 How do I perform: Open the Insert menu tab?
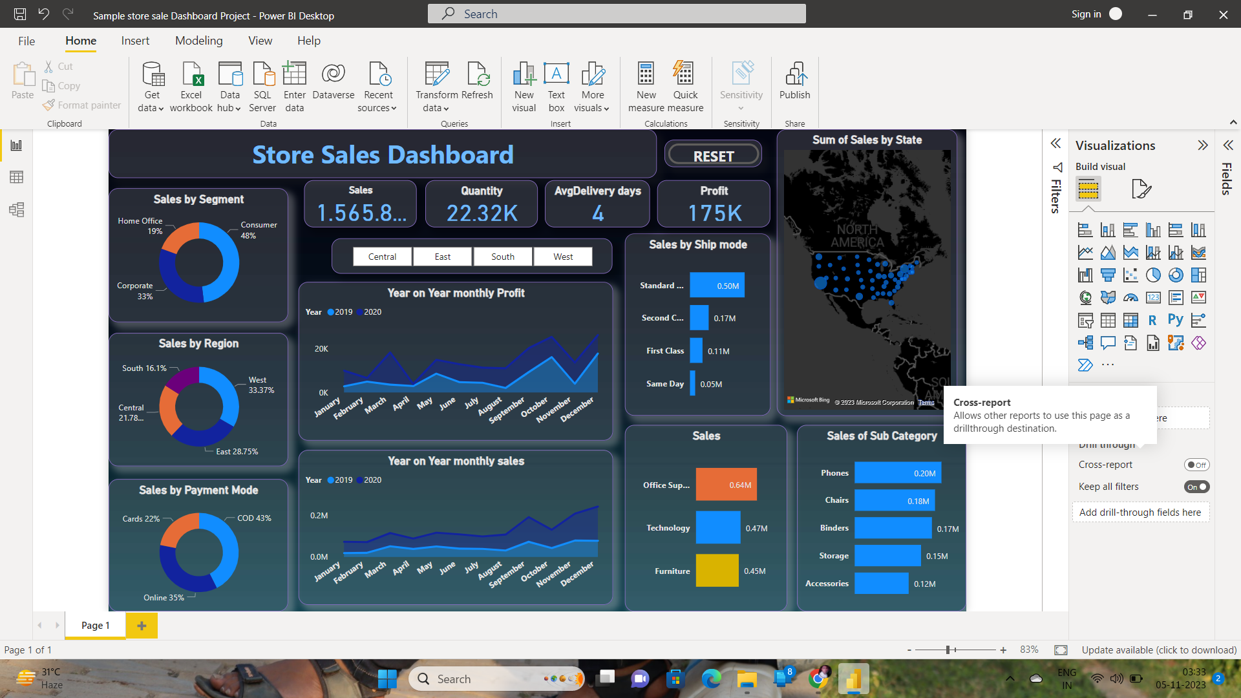(135, 40)
